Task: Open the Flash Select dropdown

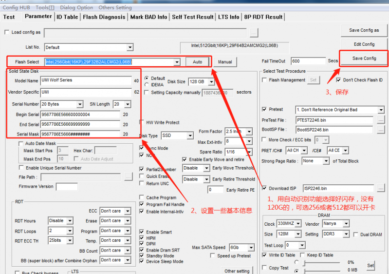Action: (177, 62)
